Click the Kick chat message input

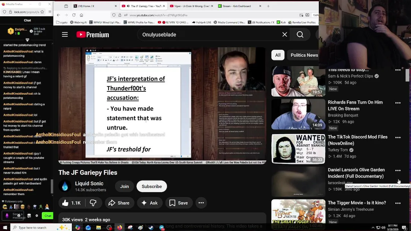point(13,216)
